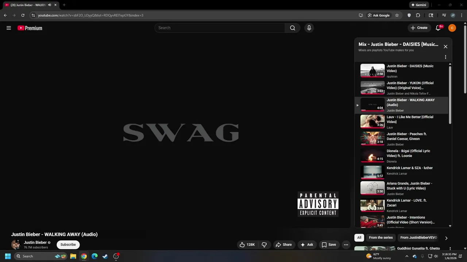Image resolution: width=467 pixels, height=262 pixels.
Task: Mute tab via speaker icon on tab
Action: (x=49, y=5)
